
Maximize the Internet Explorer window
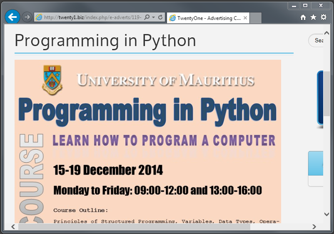click(305, 6)
